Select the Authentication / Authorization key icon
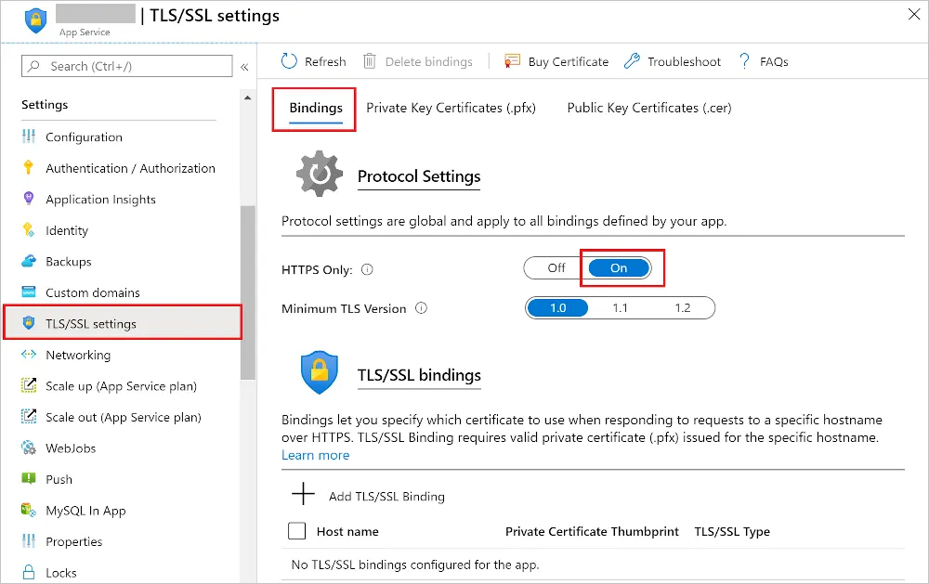 click(28, 168)
